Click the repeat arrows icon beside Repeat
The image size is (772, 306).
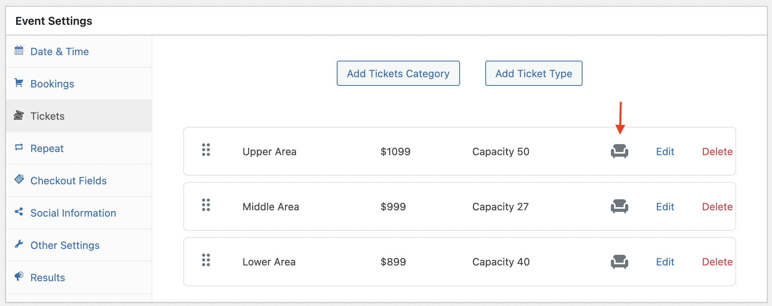pyautogui.click(x=19, y=147)
